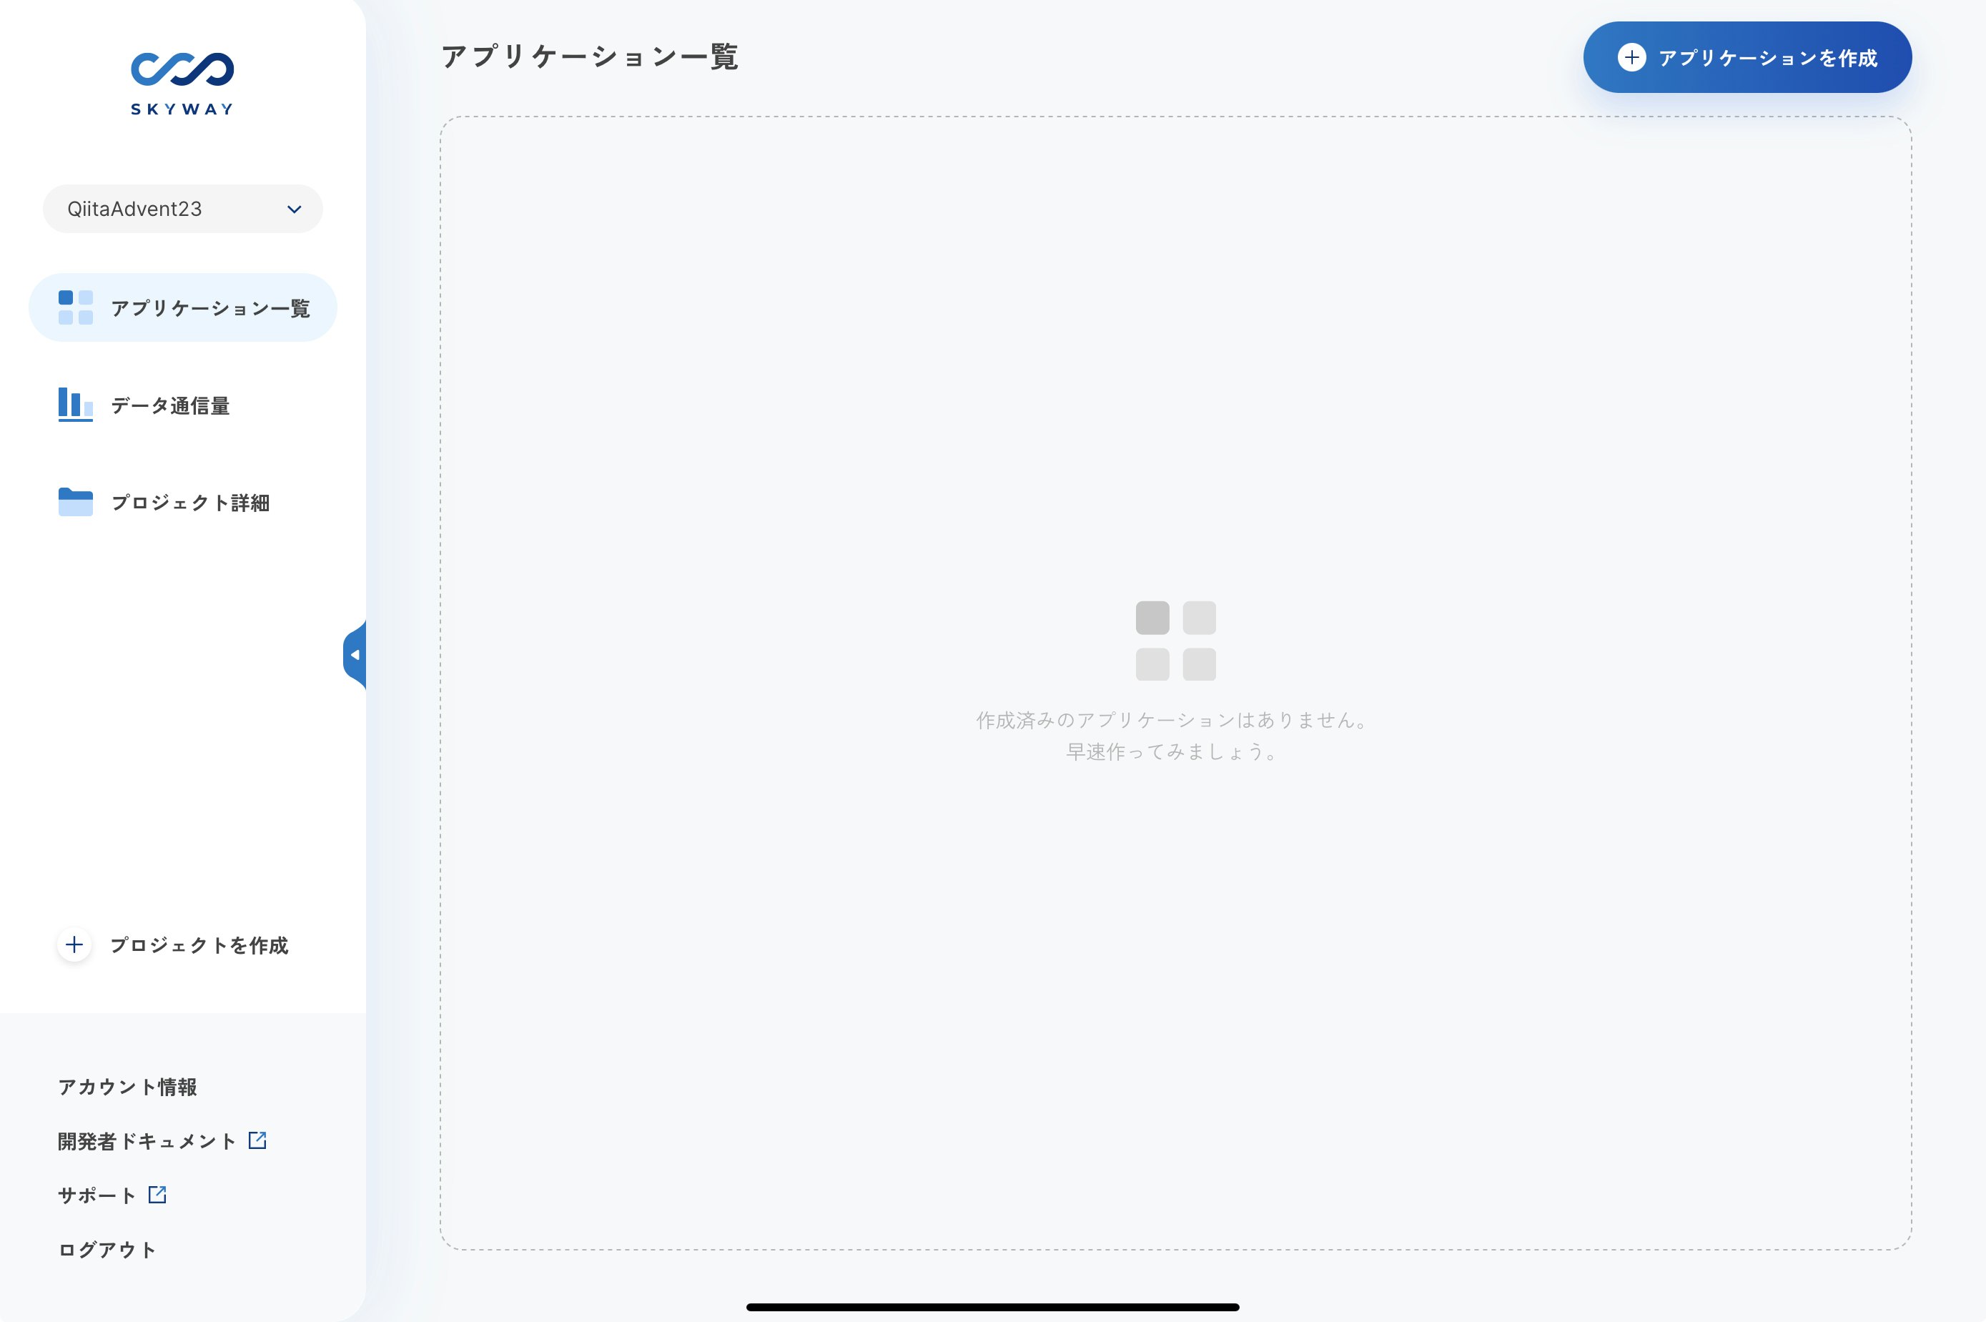Click the データ通信量 bar chart icon
This screenshot has height=1322, width=1986.
coord(75,405)
